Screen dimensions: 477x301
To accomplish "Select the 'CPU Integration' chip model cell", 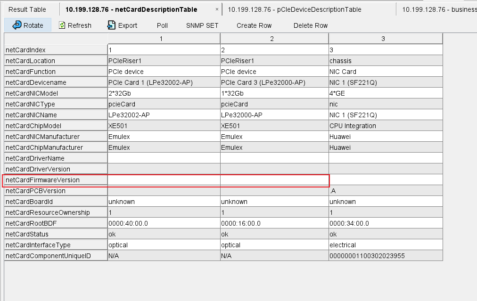I will tap(353, 126).
